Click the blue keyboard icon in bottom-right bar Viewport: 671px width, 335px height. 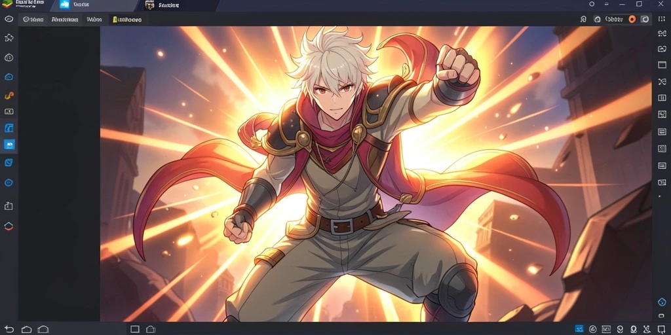pos(579,329)
